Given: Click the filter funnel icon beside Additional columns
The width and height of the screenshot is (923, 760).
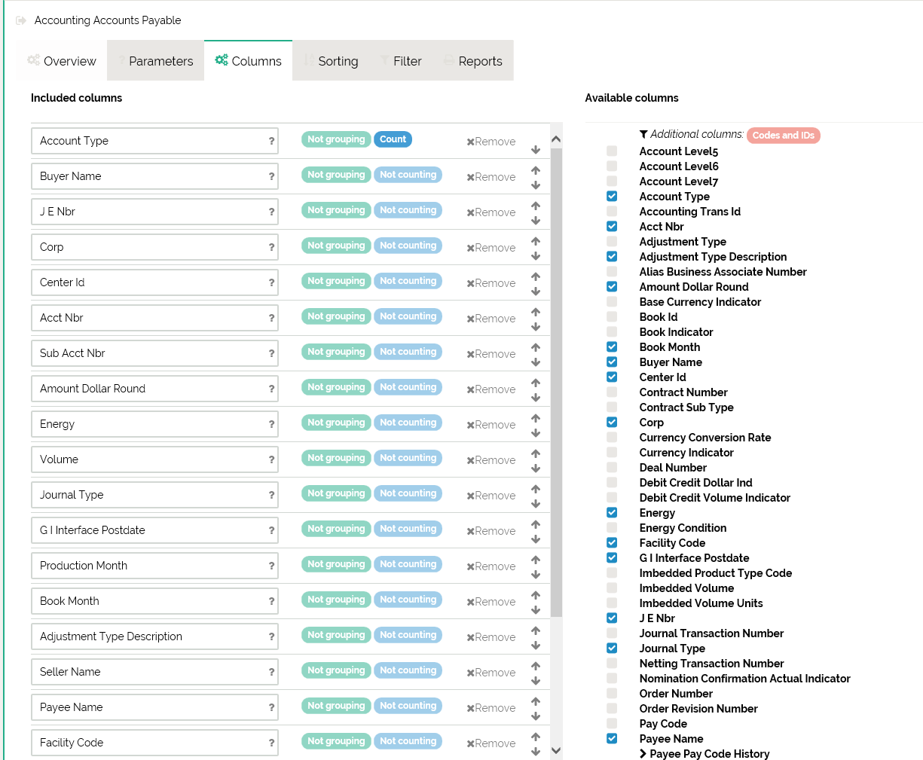Looking at the screenshot, I should (643, 134).
